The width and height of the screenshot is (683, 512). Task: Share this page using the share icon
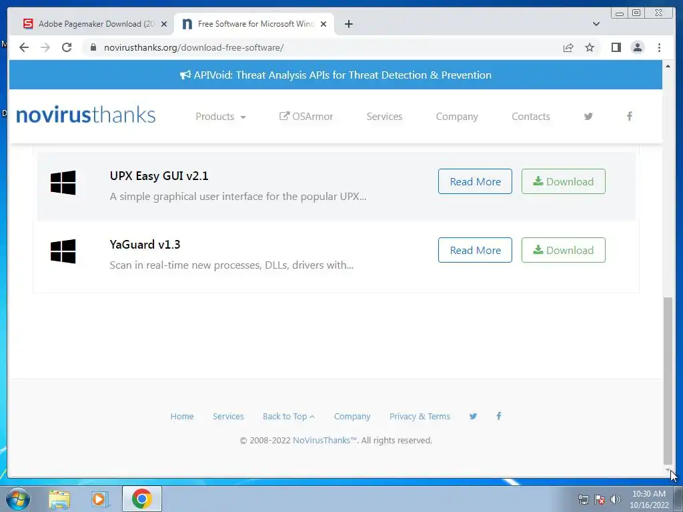(x=568, y=47)
